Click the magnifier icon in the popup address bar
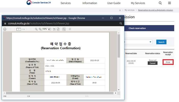 point(121,23)
